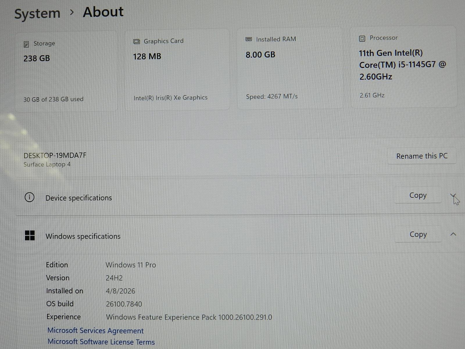Image resolution: width=465 pixels, height=349 pixels.
Task: Copy the Windows specifications
Action: [x=418, y=234]
